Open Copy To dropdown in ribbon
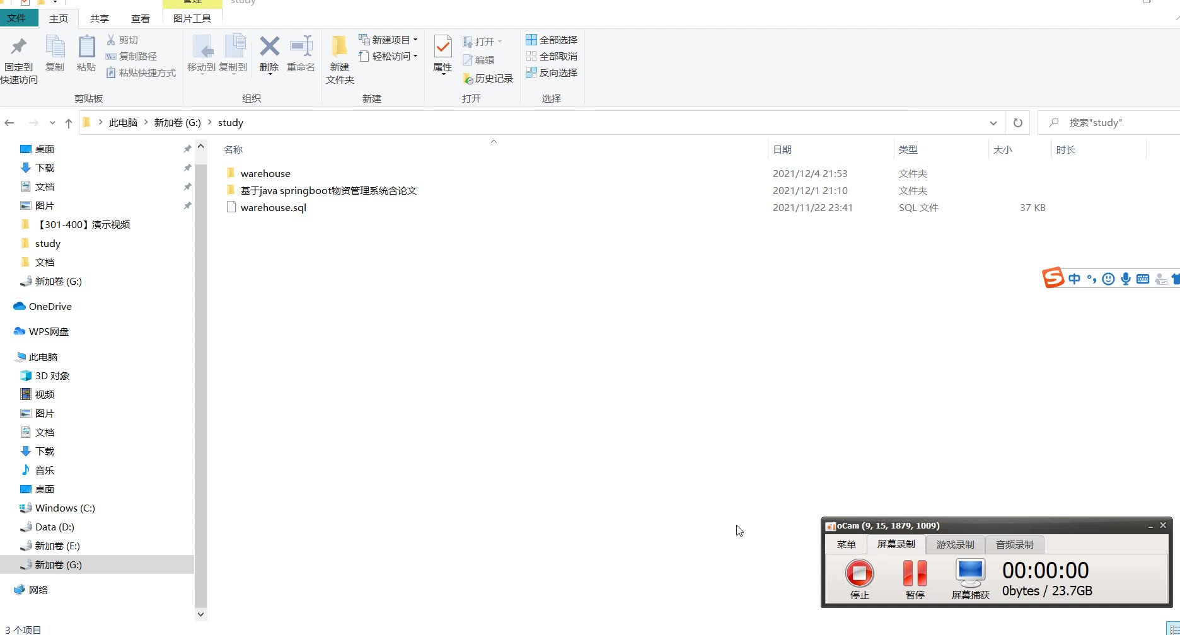This screenshot has width=1180, height=635. point(233,74)
